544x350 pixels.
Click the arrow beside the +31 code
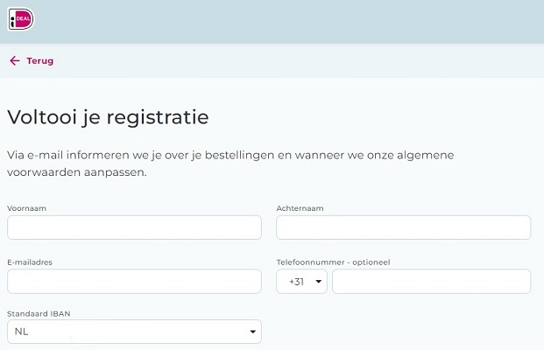(317, 282)
